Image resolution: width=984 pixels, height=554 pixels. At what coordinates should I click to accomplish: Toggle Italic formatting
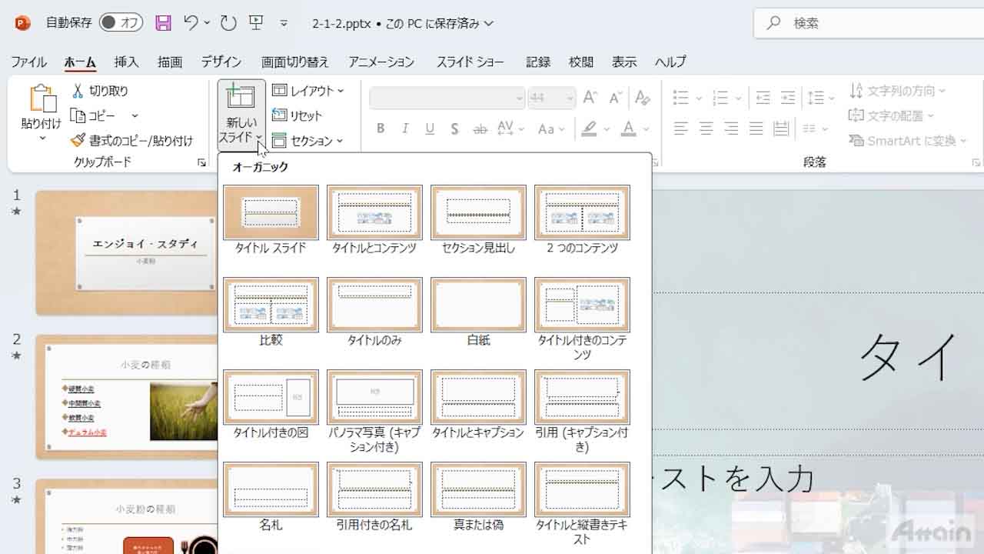405,128
